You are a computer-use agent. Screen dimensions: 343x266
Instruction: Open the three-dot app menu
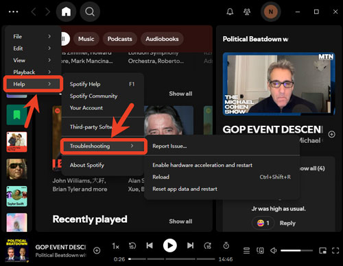click(13, 12)
